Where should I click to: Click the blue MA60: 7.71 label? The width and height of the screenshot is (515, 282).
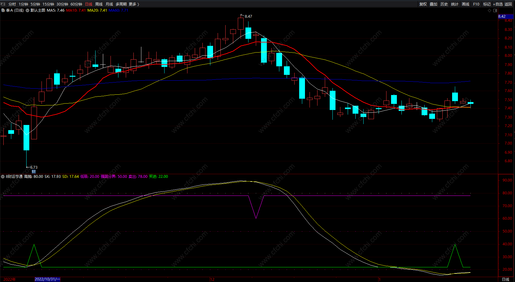click(x=118, y=10)
